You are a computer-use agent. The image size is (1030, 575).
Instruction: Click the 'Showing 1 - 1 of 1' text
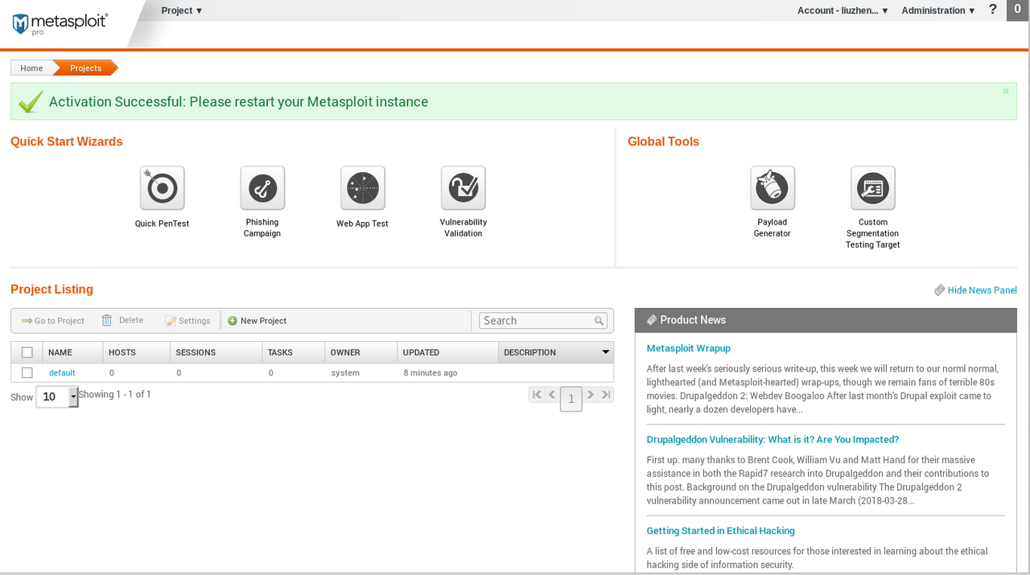[x=115, y=394]
